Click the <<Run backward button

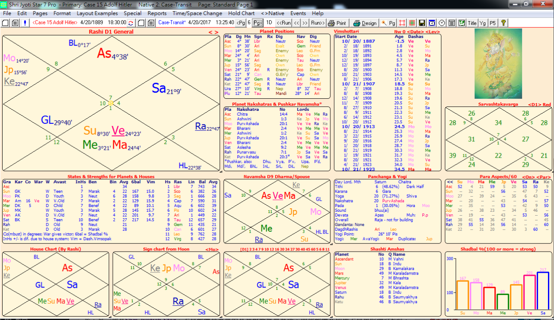click(x=283, y=23)
